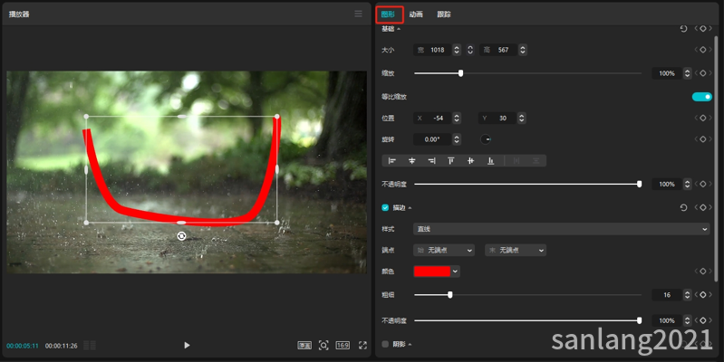Click the rotate handle below the shape
Screen dimensions: 724x362
click(x=181, y=235)
